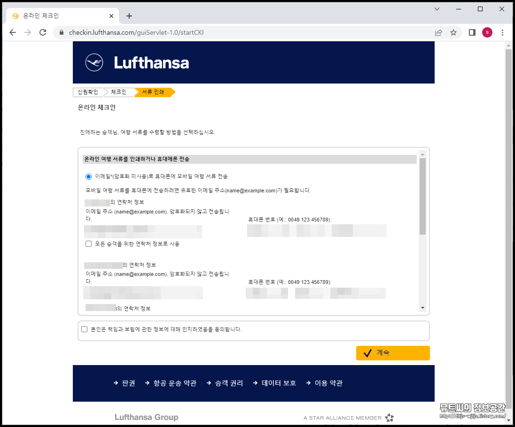Click the inner panel scroll down arrow
Image resolution: width=515 pixels, height=427 pixels.
tap(423, 308)
